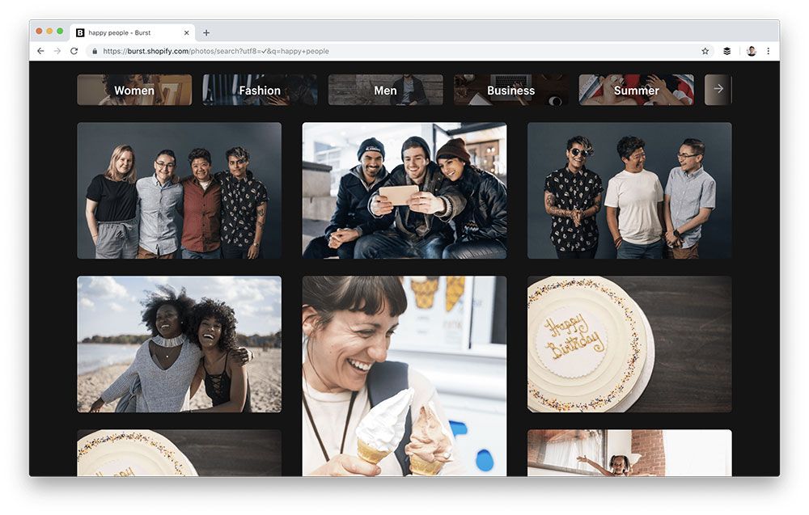This screenshot has width=809, height=515.
Task: Click the macOS window fullscreen button
Action: click(x=60, y=32)
